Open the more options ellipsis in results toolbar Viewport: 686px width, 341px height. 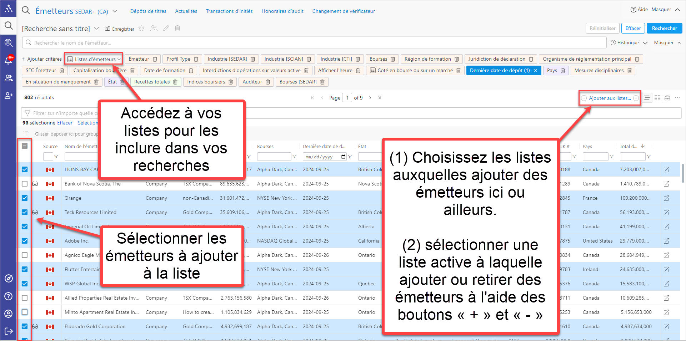pos(677,98)
